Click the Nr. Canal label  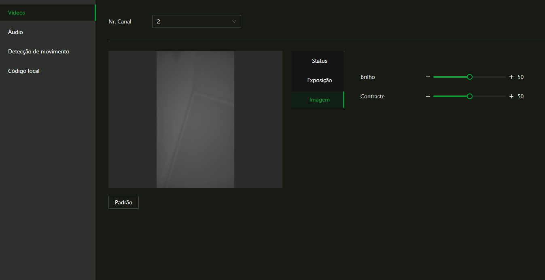(x=120, y=21)
